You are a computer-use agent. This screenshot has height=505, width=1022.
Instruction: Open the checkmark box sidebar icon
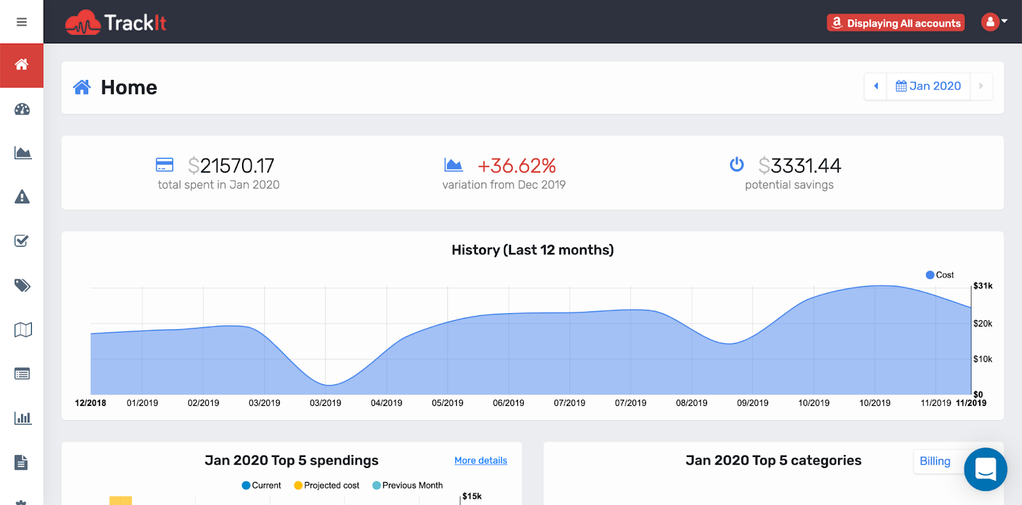pyautogui.click(x=22, y=241)
